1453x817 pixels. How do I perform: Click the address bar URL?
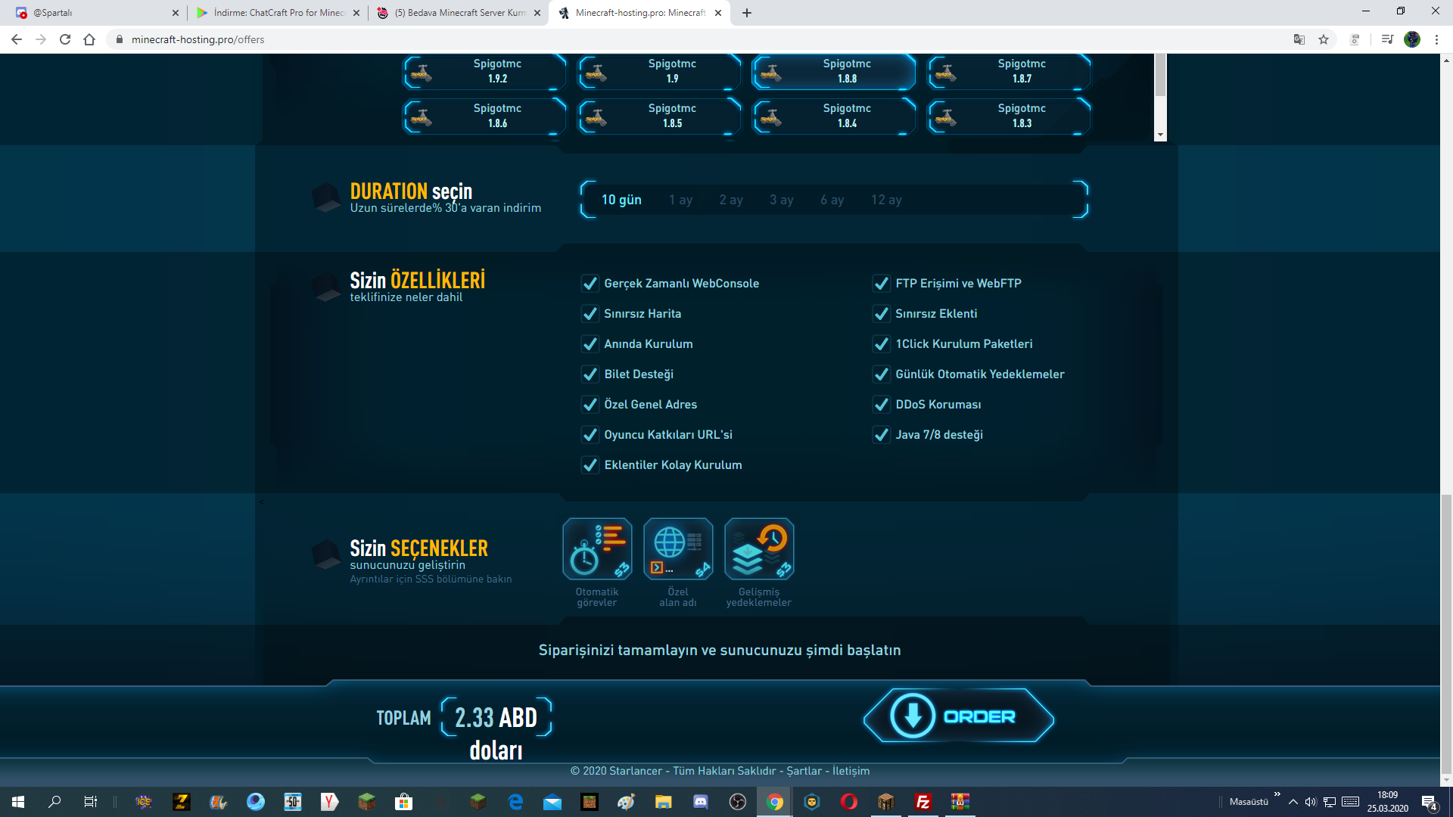pos(198,39)
